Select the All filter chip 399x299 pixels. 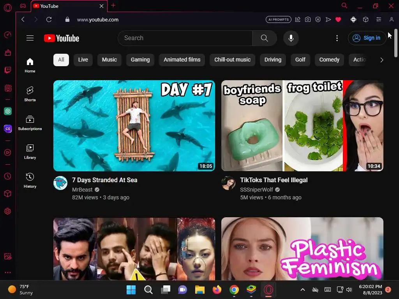pyautogui.click(x=61, y=60)
